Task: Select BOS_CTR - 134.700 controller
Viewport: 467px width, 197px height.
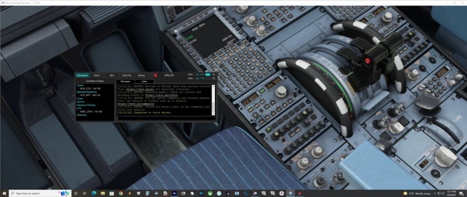Action: (x=90, y=88)
